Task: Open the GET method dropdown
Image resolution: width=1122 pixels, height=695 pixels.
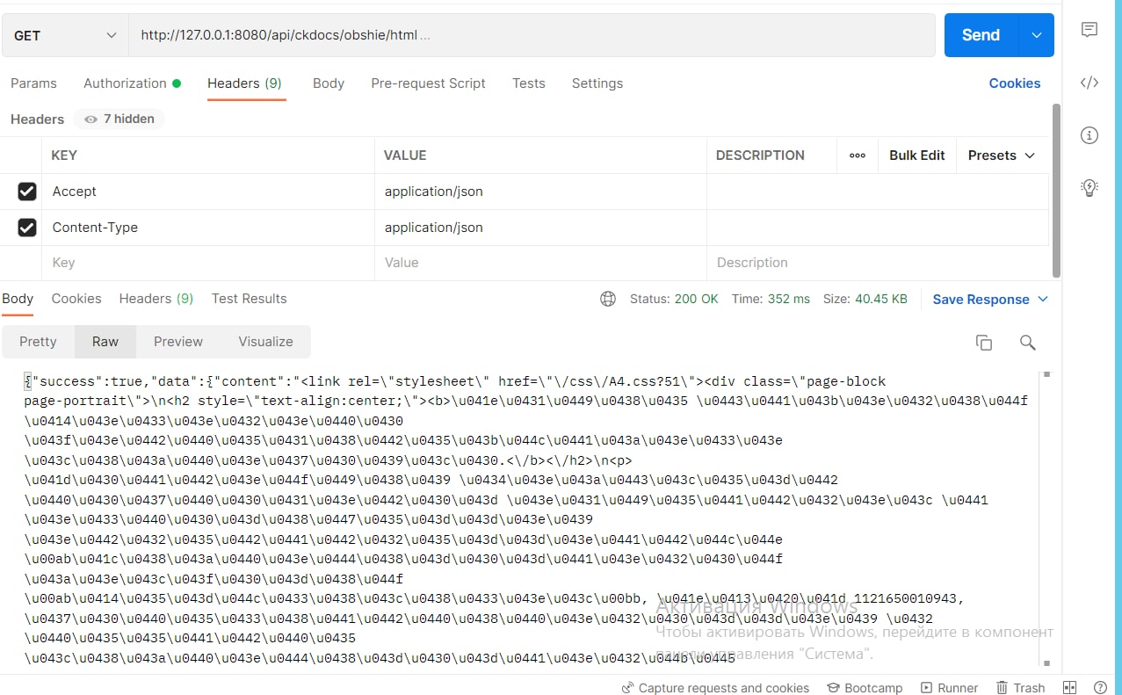Action: [x=65, y=36]
